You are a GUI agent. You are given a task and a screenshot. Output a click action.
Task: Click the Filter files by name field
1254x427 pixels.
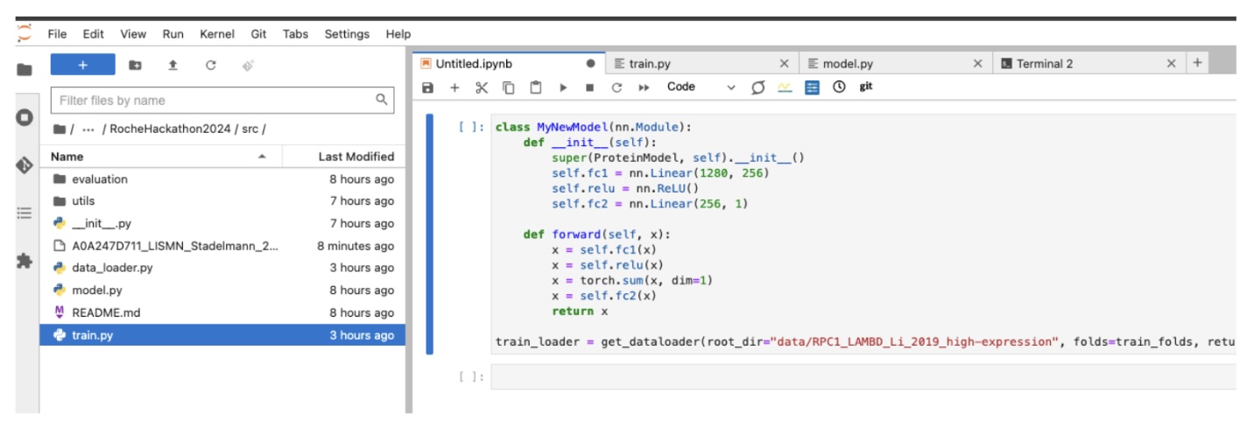click(215, 101)
